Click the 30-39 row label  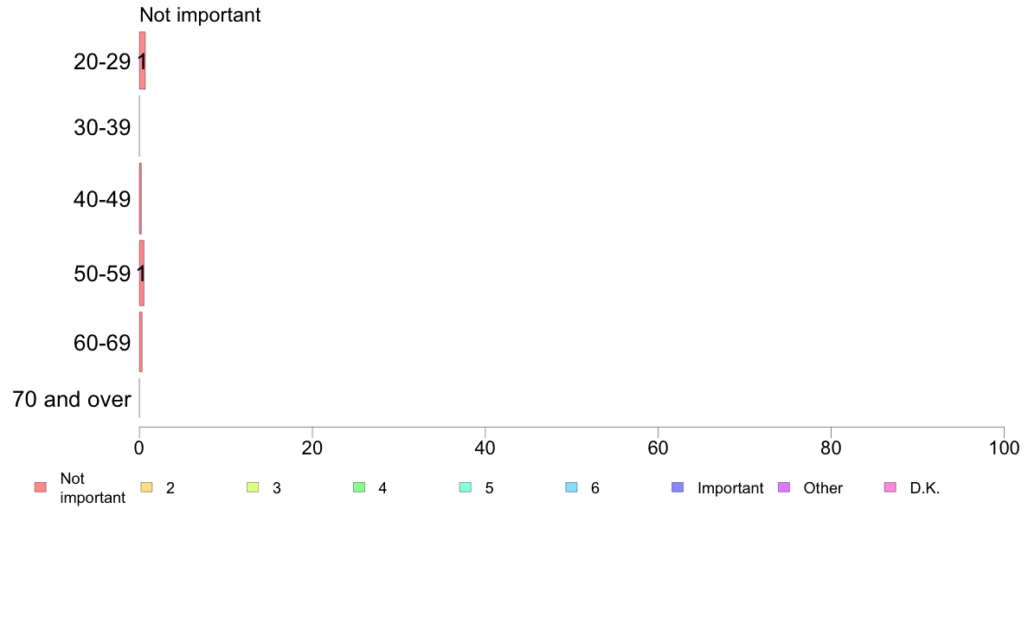(x=102, y=127)
